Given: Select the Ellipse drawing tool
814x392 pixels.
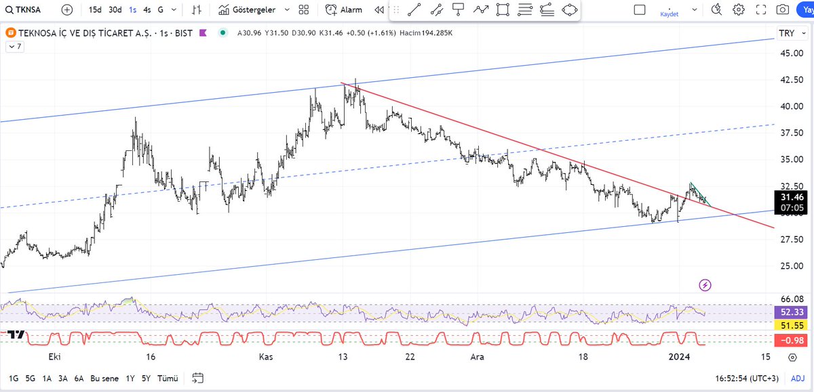Looking at the screenshot, I should tap(570, 9).
